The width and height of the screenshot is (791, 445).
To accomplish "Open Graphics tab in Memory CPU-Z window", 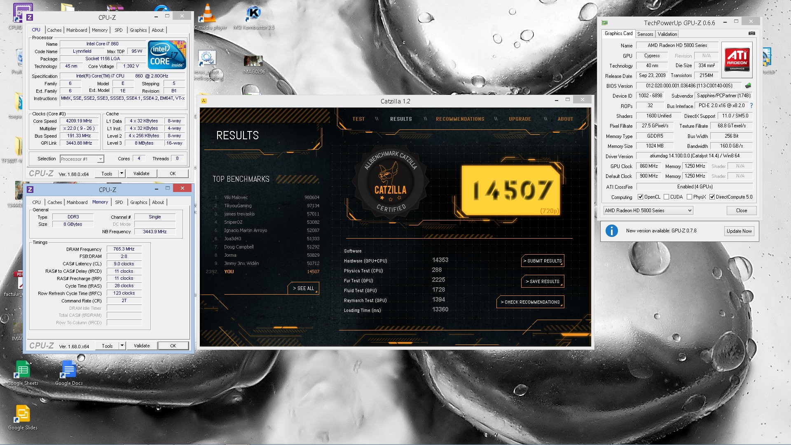I will (x=139, y=202).
